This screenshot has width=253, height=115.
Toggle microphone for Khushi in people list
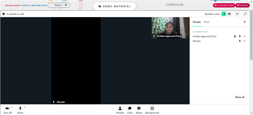click(x=240, y=41)
